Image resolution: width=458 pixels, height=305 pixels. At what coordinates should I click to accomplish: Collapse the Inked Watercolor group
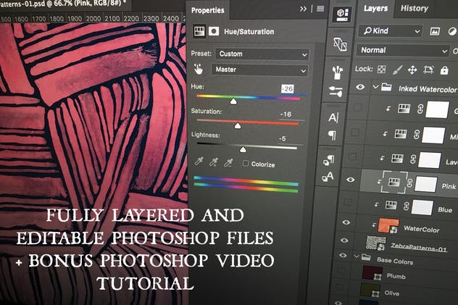(375, 87)
